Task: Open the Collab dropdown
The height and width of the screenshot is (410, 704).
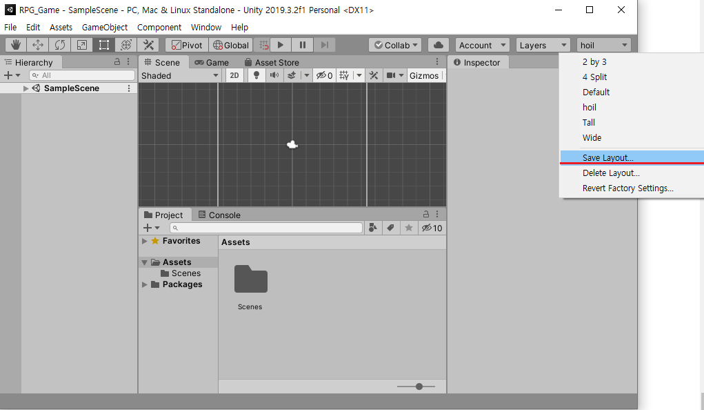Action: [395, 45]
